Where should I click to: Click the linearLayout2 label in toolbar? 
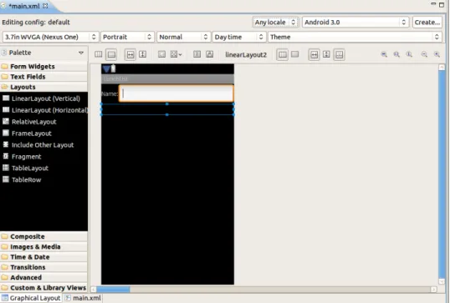pos(246,55)
